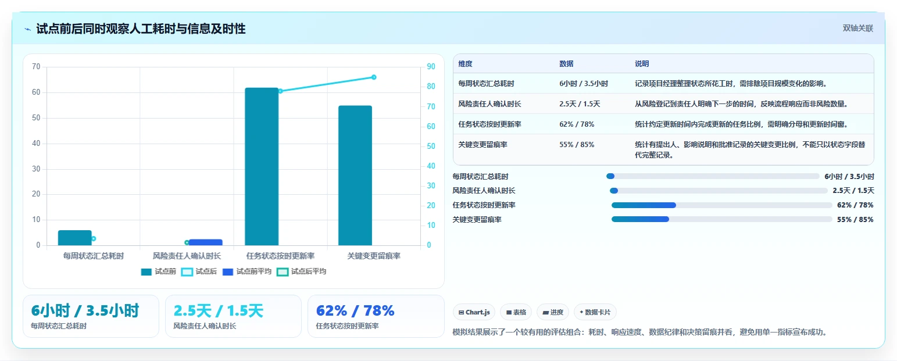Image resolution: width=897 pixels, height=361 pixels.
Task: Click the title 试点前后同时观察人工耗时与信息及时性
Action: tap(141, 29)
